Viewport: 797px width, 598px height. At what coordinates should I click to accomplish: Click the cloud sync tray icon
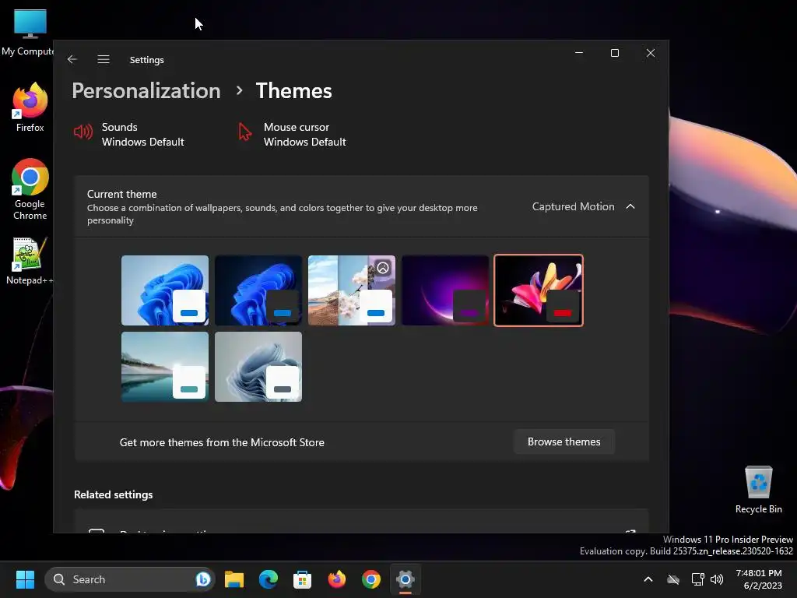(673, 579)
